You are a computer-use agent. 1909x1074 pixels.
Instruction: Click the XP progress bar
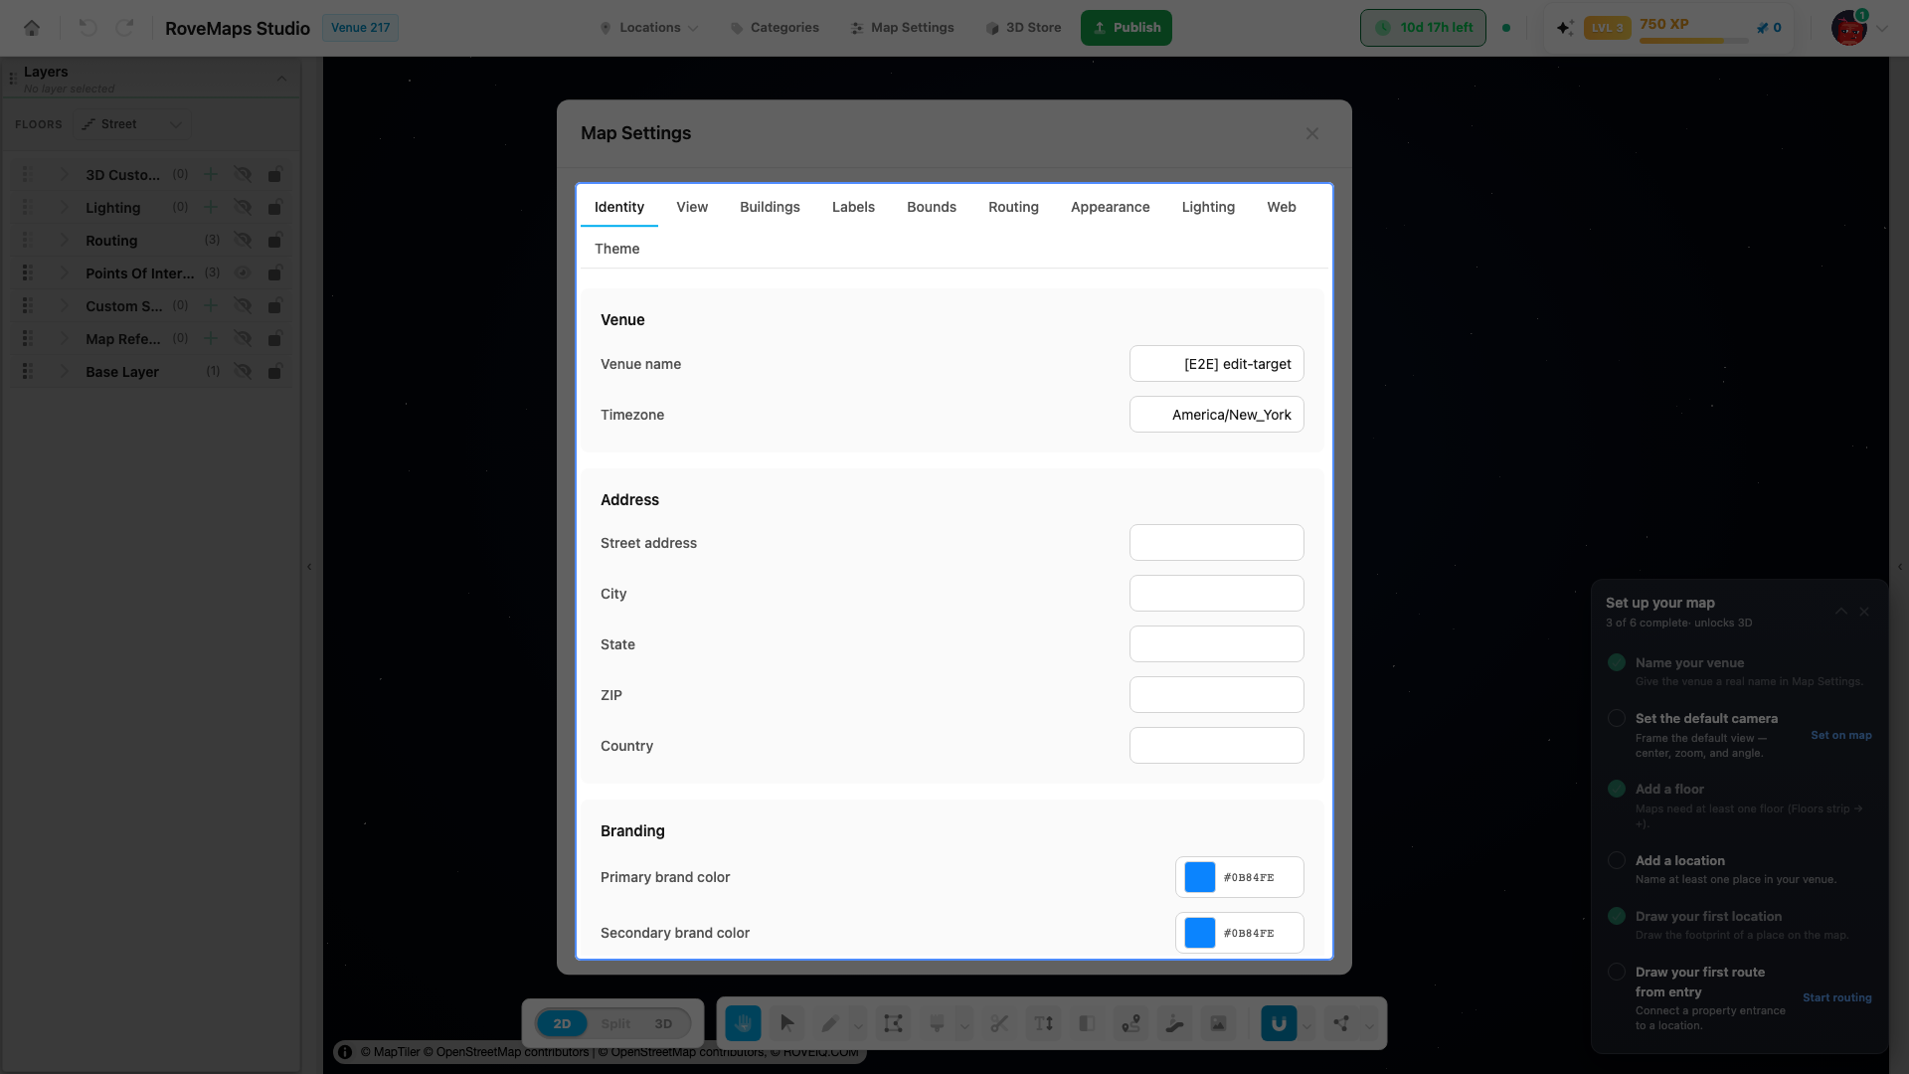click(1693, 41)
